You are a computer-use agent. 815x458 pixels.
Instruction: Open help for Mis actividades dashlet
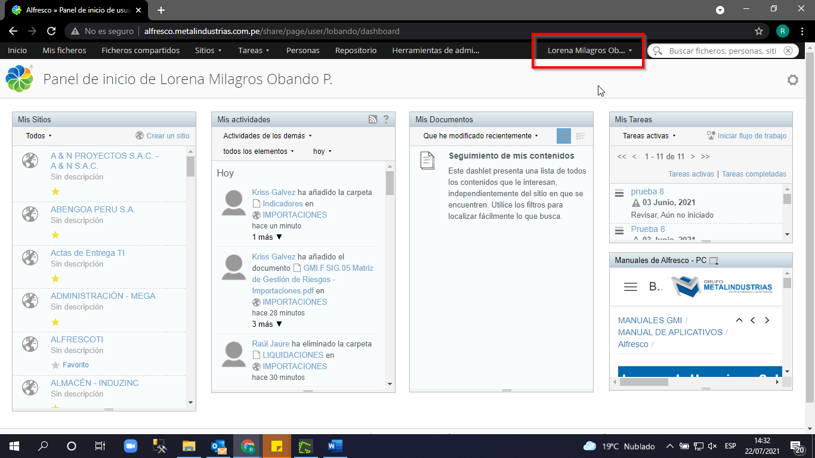[385, 119]
